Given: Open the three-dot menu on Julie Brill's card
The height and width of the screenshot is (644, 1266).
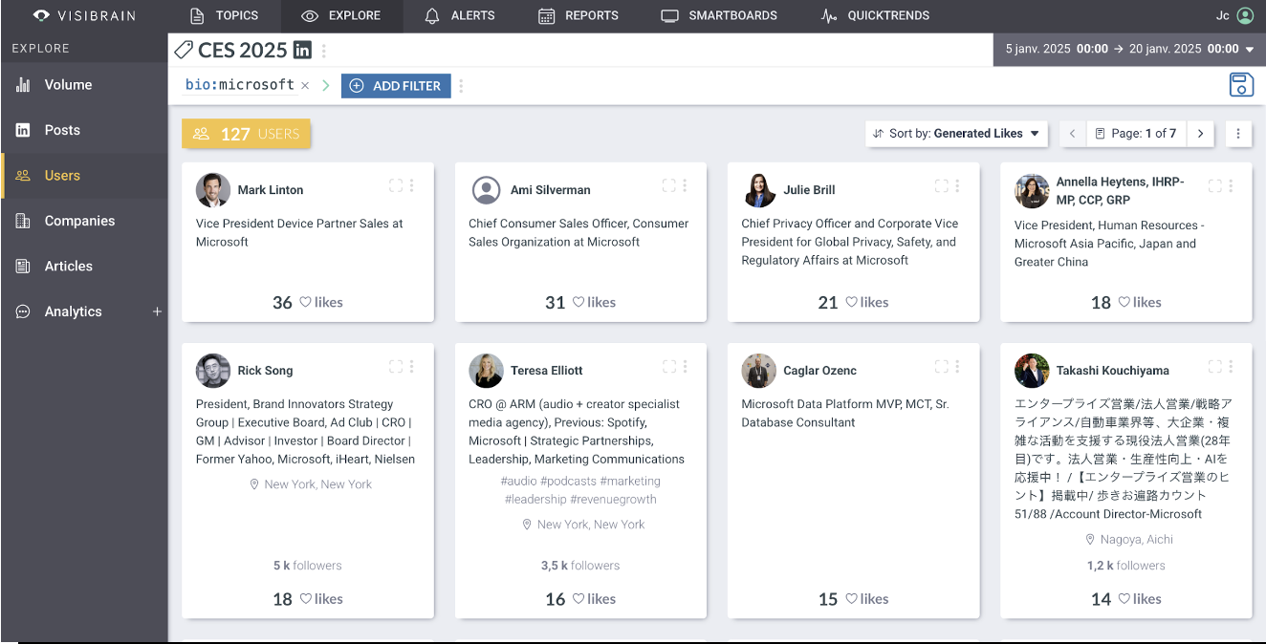Looking at the screenshot, I should (x=957, y=186).
